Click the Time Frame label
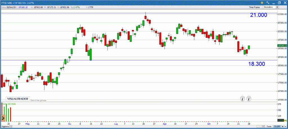 254,7
